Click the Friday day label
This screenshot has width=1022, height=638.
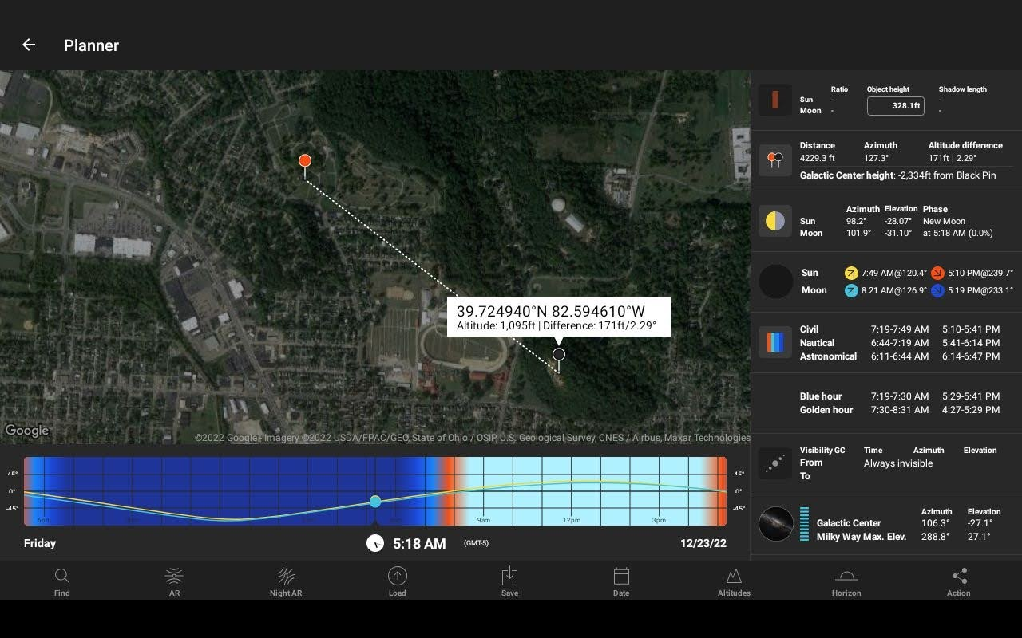pos(40,543)
